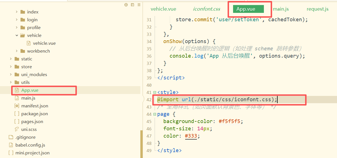Image resolution: width=337 pixels, height=158 pixels.
Task: Click the closing </script> tag
Action: coord(171,78)
